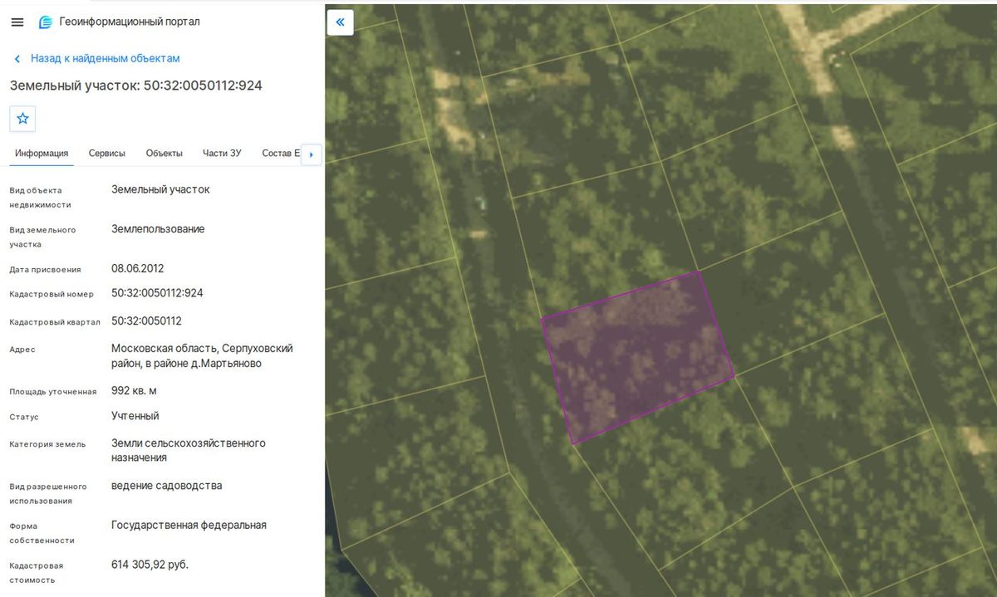Open the Сервисы tab
997x597 pixels.
(x=107, y=154)
